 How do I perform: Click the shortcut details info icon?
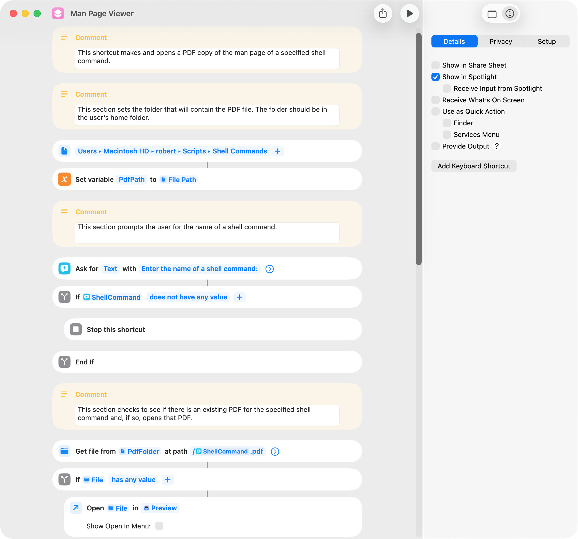(x=509, y=13)
